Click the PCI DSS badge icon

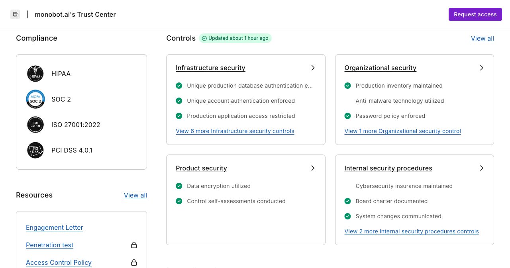35,150
